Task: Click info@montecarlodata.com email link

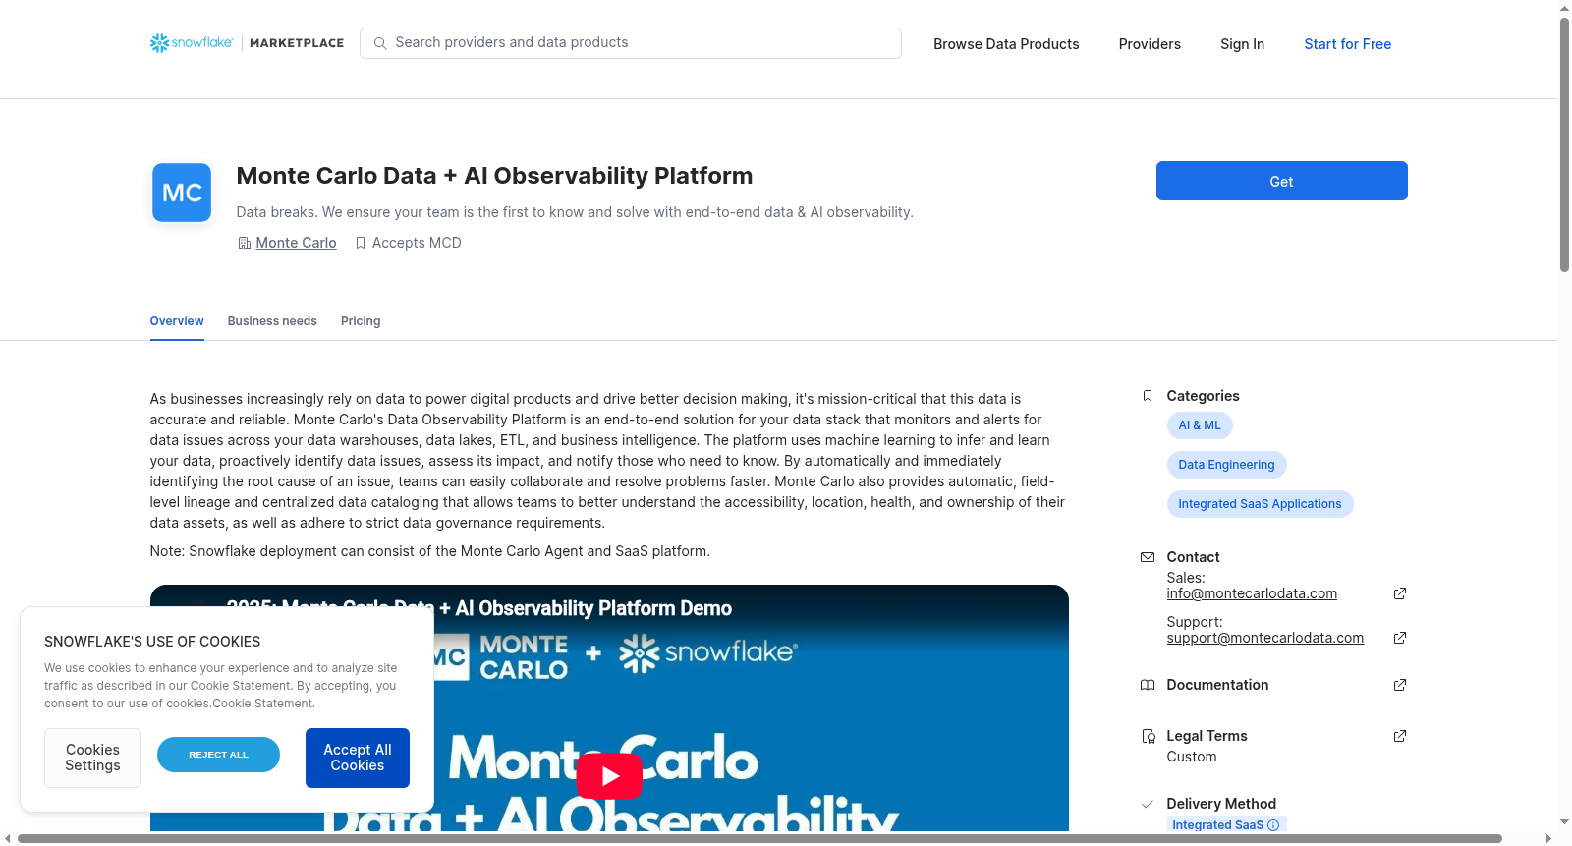Action: coord(1252,593)
